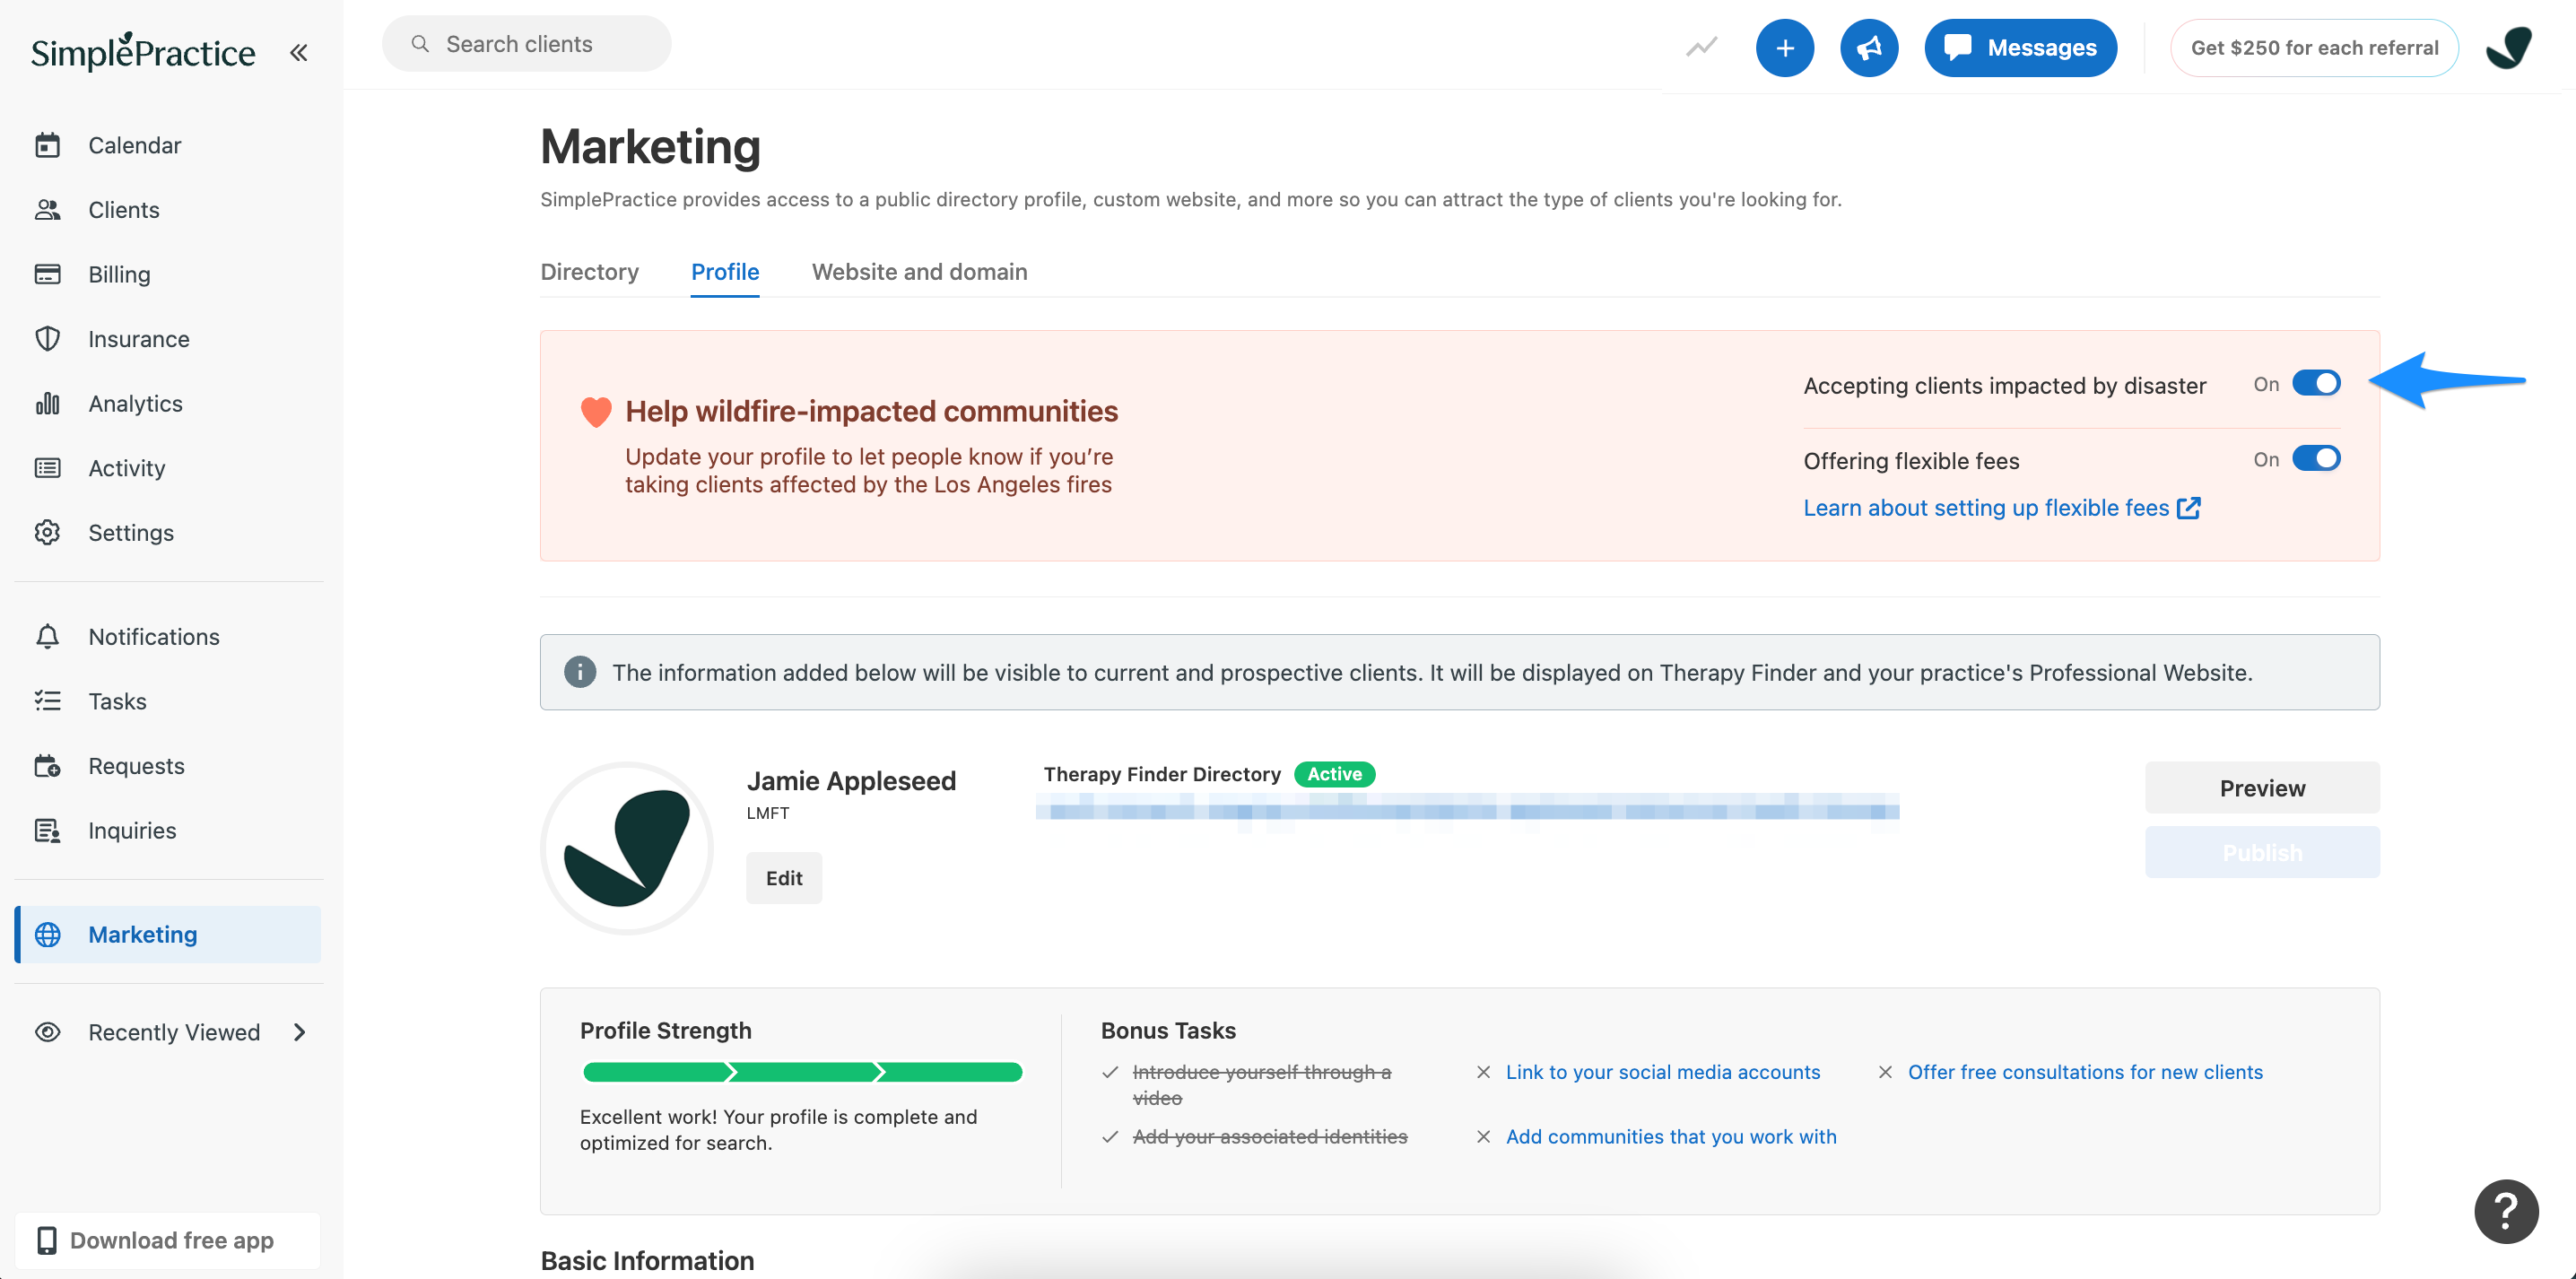Open the megaphone announcements icon

(1869, 47)
